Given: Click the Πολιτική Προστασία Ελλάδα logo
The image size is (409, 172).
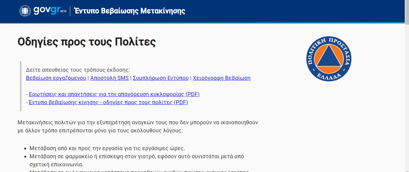Looking at the screenshot, I should point(329,59).
